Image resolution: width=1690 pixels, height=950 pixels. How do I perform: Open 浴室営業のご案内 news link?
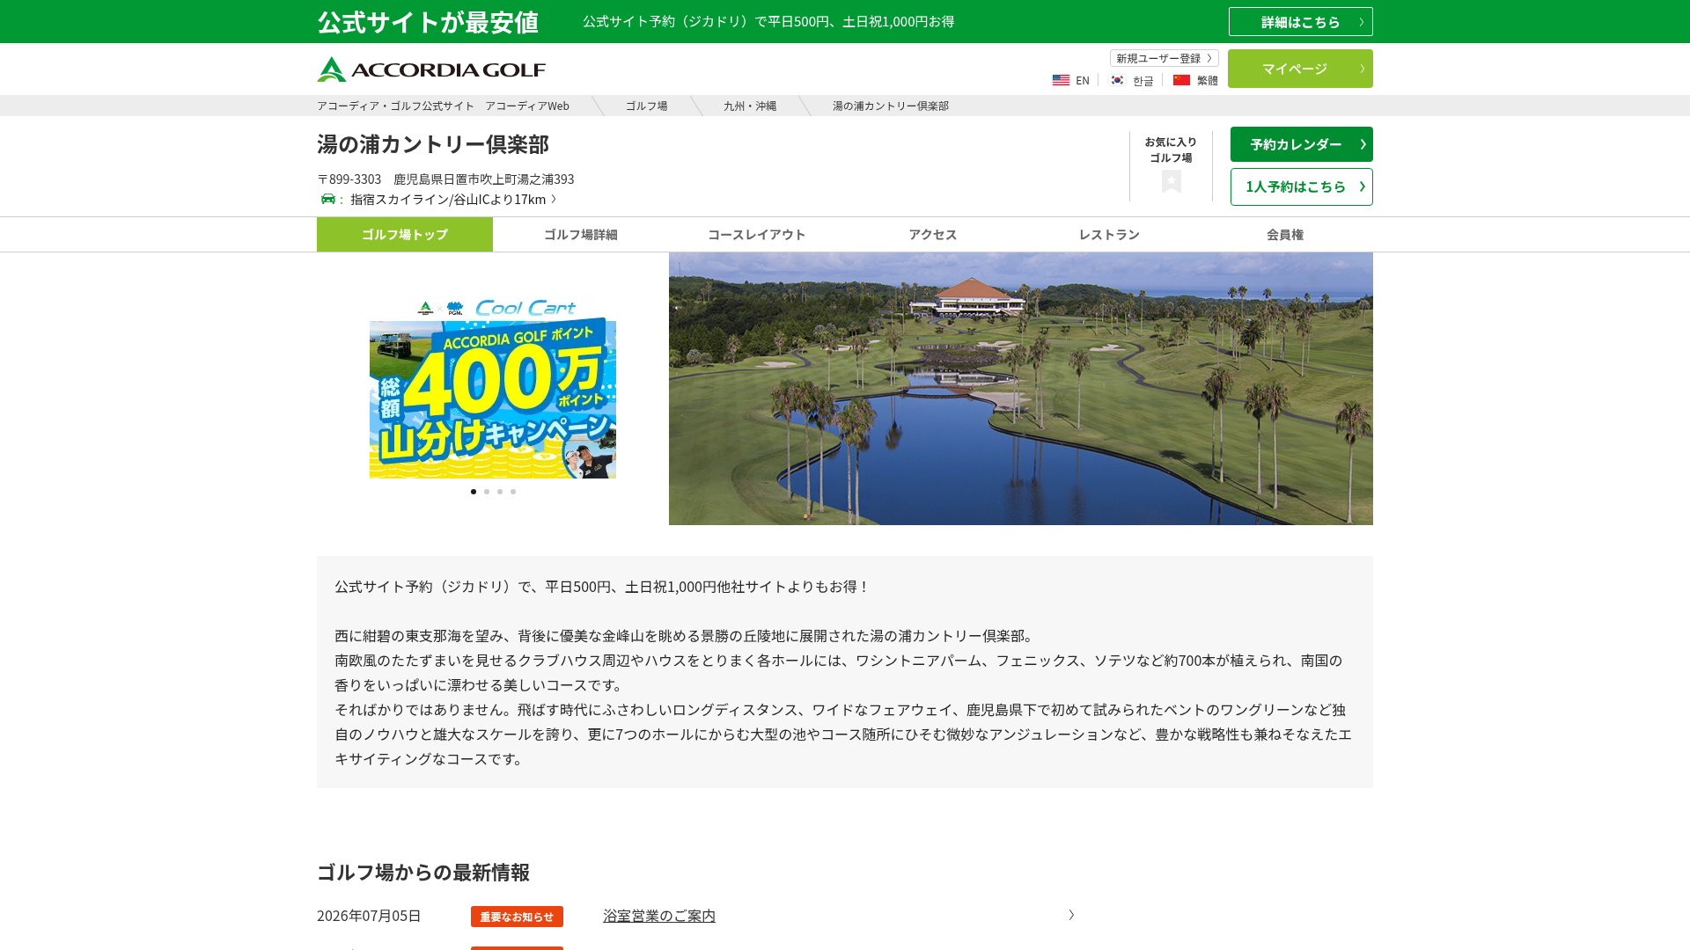[659, 916]
